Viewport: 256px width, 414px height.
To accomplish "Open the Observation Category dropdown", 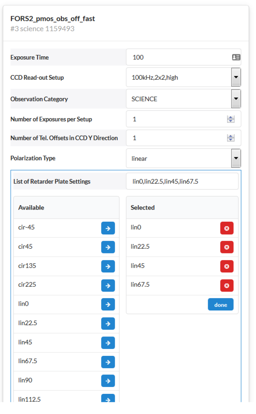I will (x=236, y=99).
